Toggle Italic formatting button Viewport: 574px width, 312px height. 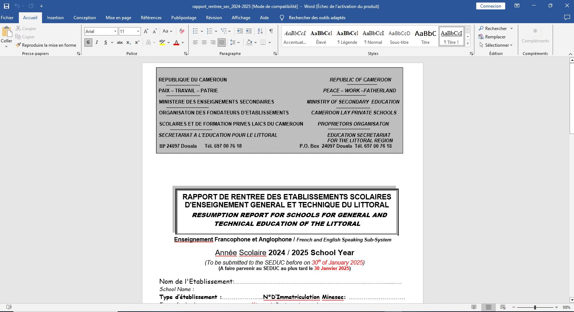click(x=97, y=42)
